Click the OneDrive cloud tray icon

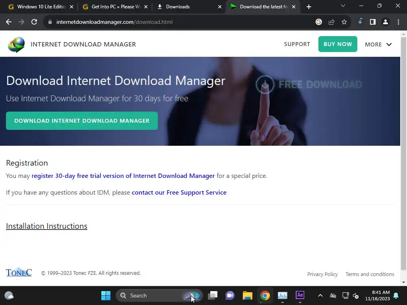[333, 295]
